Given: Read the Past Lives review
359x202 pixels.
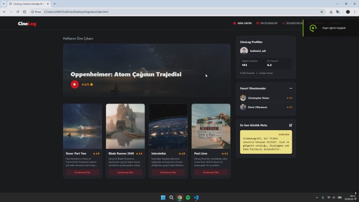Looking at the screenshot, I should coord(211,172).
